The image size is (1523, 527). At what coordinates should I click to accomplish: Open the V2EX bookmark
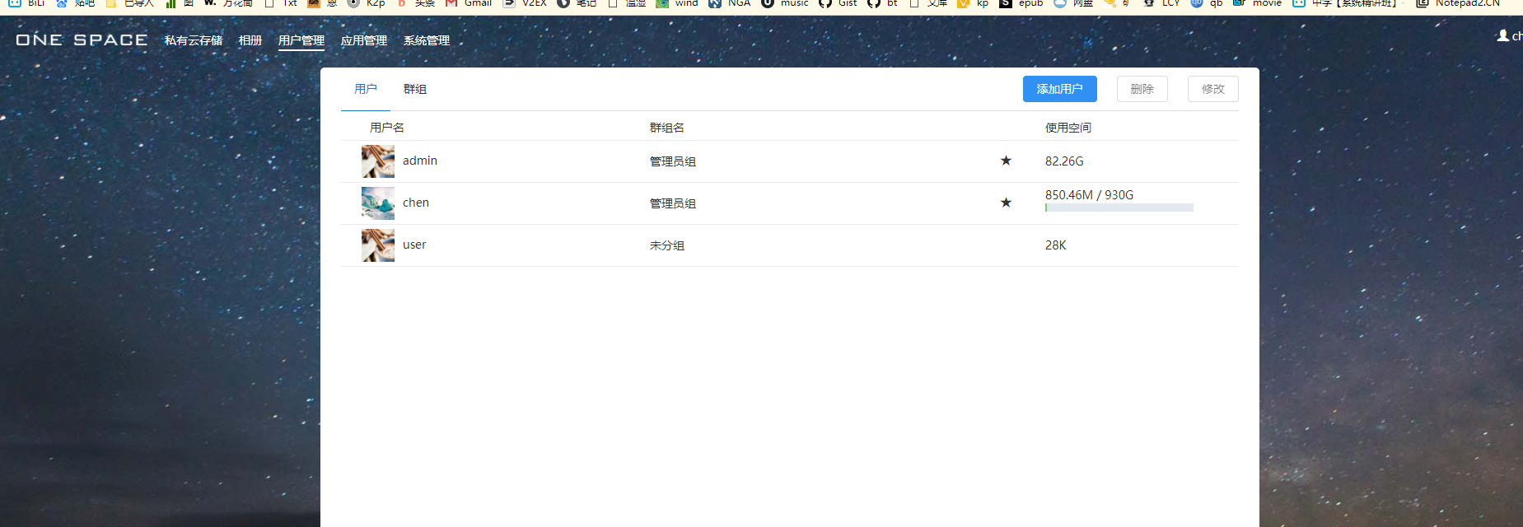pos(526,3)
